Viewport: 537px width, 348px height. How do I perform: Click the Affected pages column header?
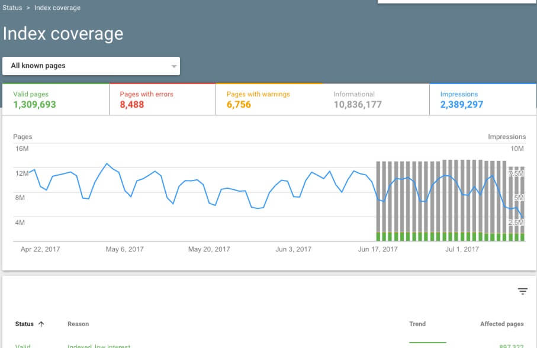(501, 324)
